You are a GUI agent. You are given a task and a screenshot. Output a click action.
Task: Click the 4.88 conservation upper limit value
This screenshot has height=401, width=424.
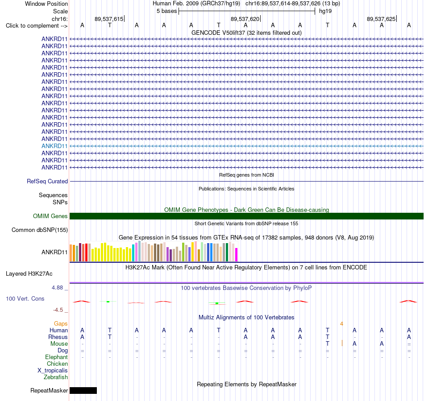pos(57,288)
